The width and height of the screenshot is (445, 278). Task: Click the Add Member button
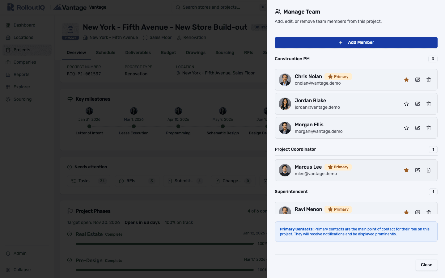click(356, 43)
